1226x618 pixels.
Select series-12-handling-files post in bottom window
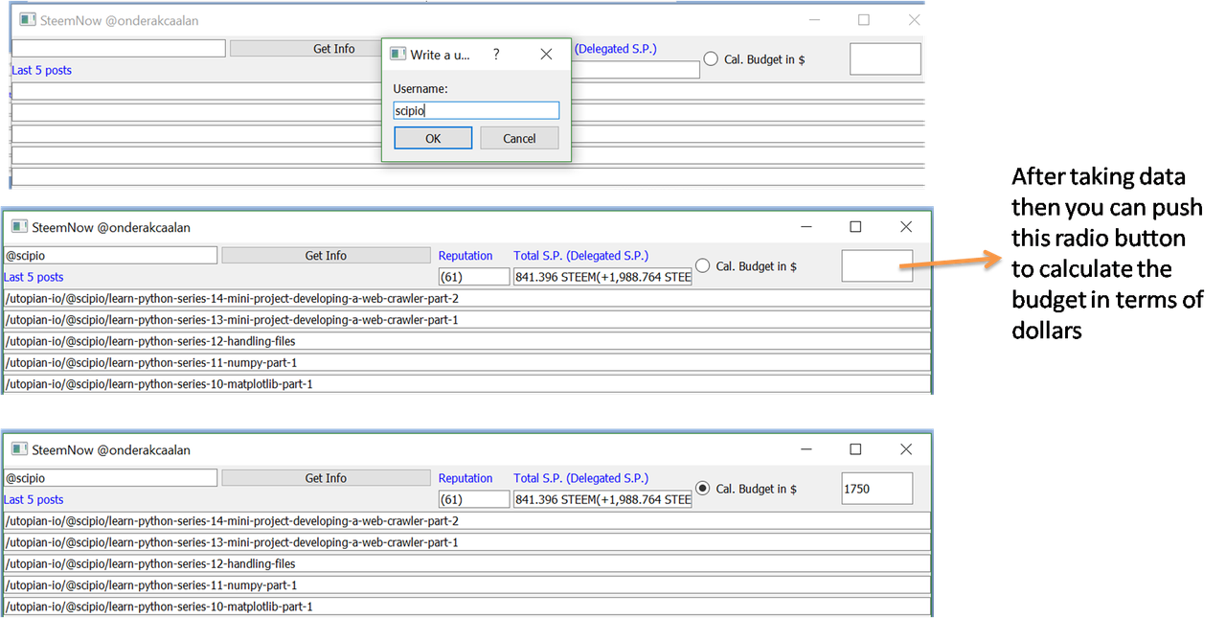pyautogui.click(x=466, y=563)
